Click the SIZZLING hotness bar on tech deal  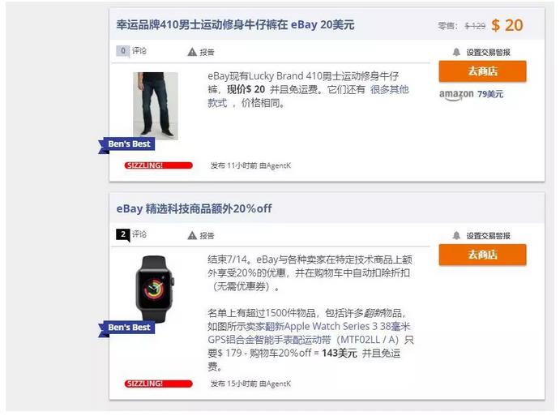click(159, 384)
